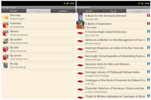Switch to My Shelf tab in left screen
The height and width of the screenshot is (100, 151).
point(14,11)
